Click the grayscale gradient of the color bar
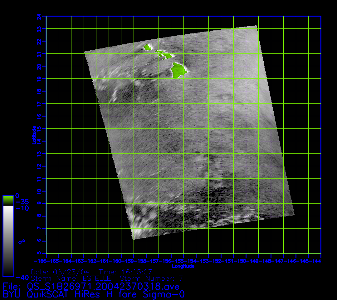The image size is (337, 300). coord(8,241)
